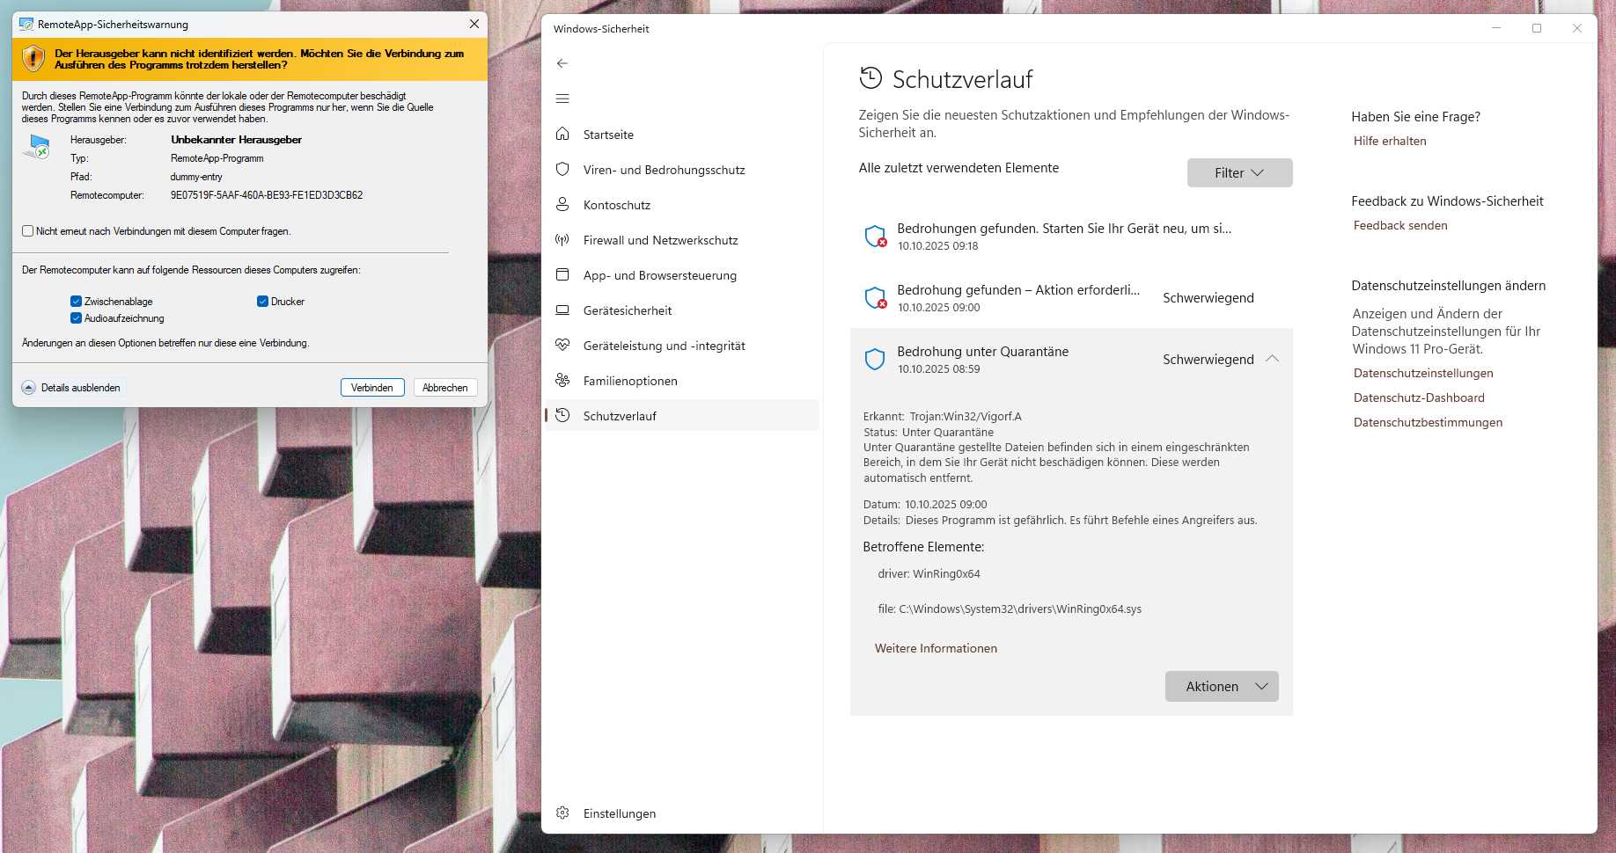
Task: Open the 'Feedback senden' link
Action: (x=1400, y=225)
